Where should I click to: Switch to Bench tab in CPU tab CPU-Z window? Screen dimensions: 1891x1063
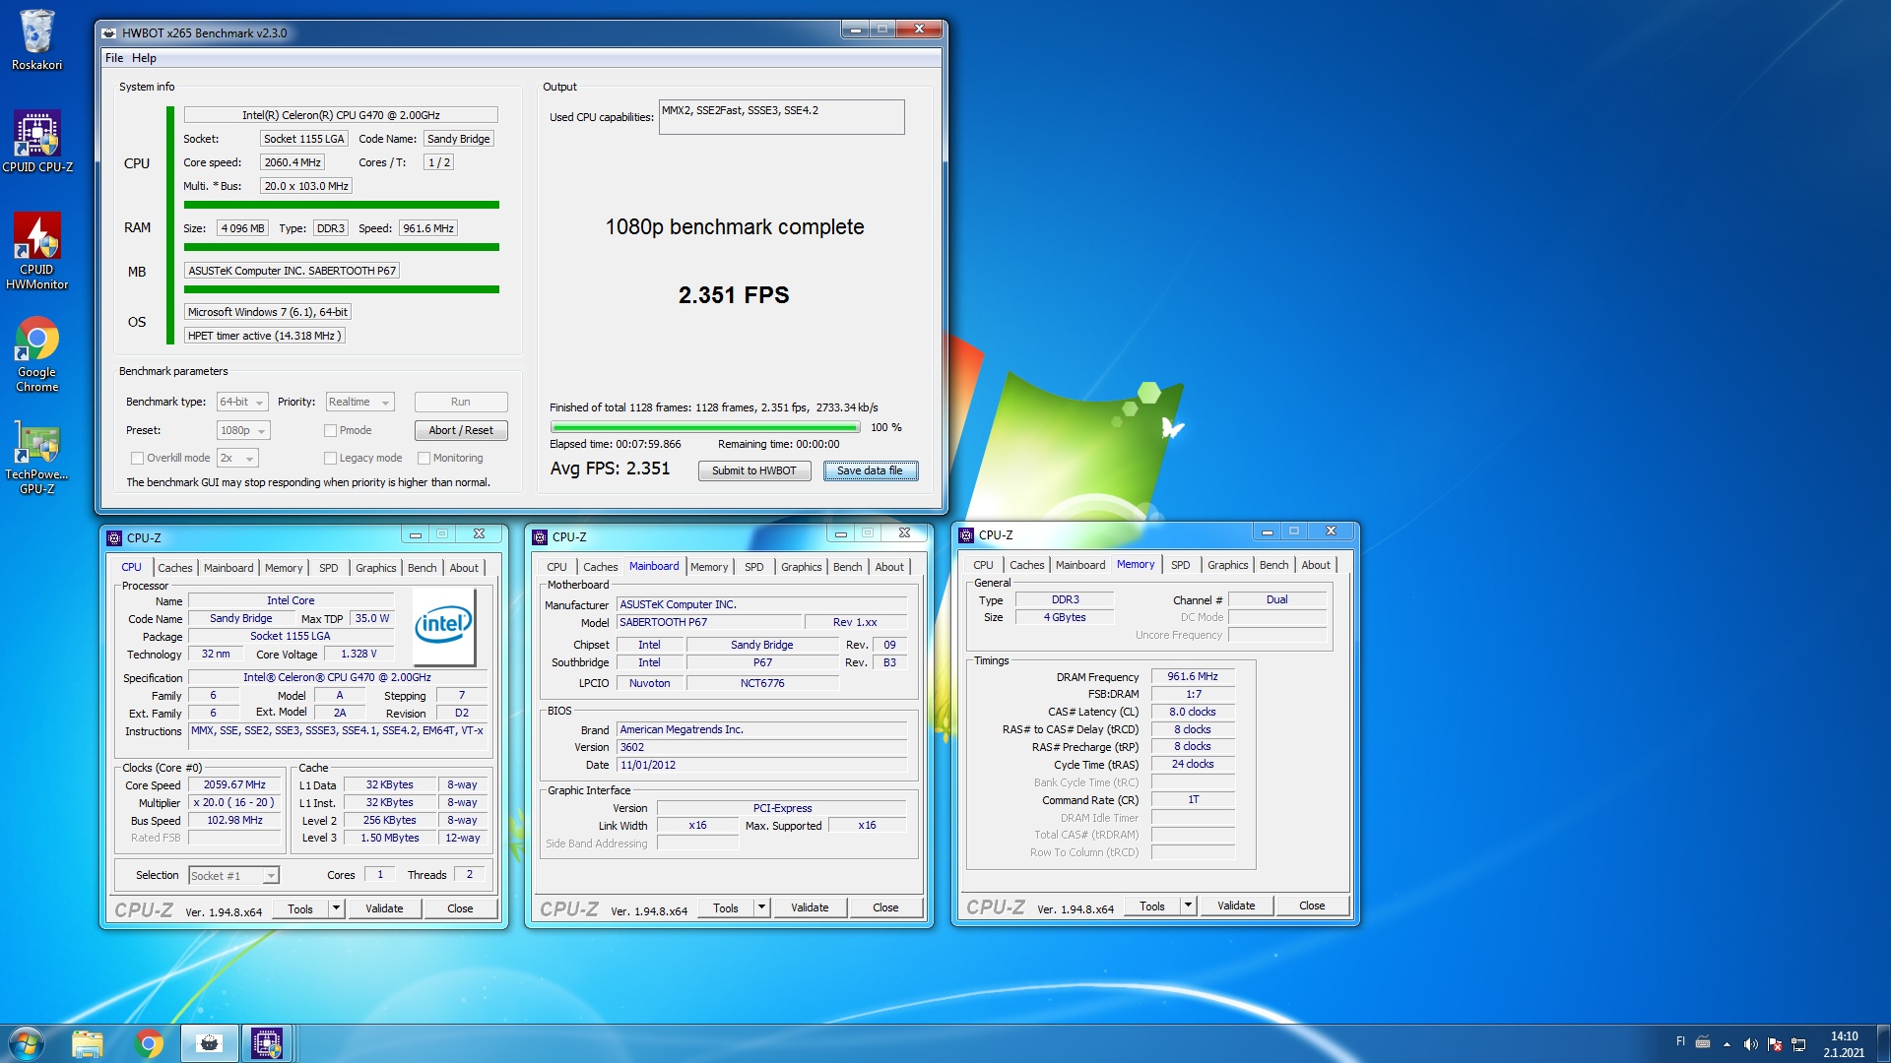pos(423,568)
